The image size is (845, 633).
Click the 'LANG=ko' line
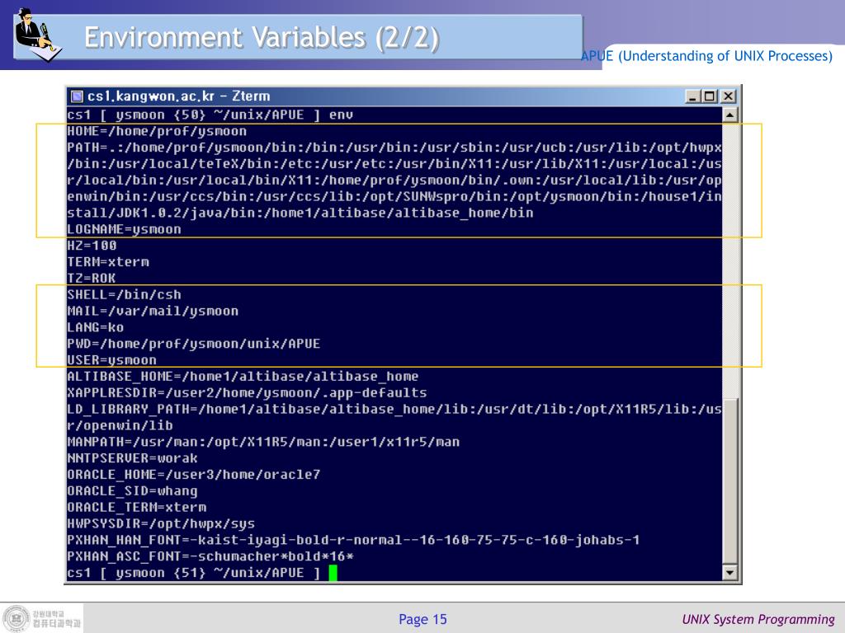pyautogui.click(x=96, y=327)
